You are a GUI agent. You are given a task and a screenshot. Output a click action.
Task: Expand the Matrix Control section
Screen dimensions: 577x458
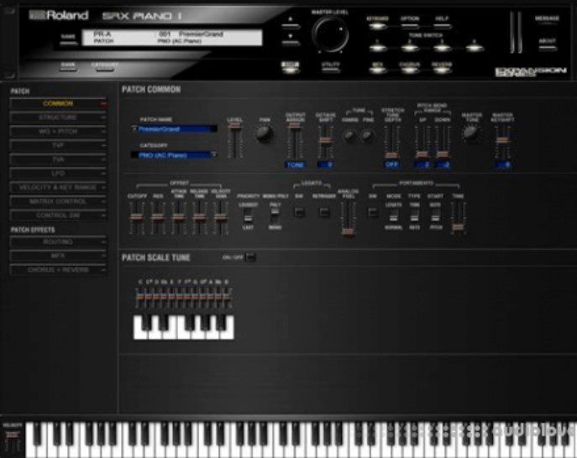tap(58, 201)
